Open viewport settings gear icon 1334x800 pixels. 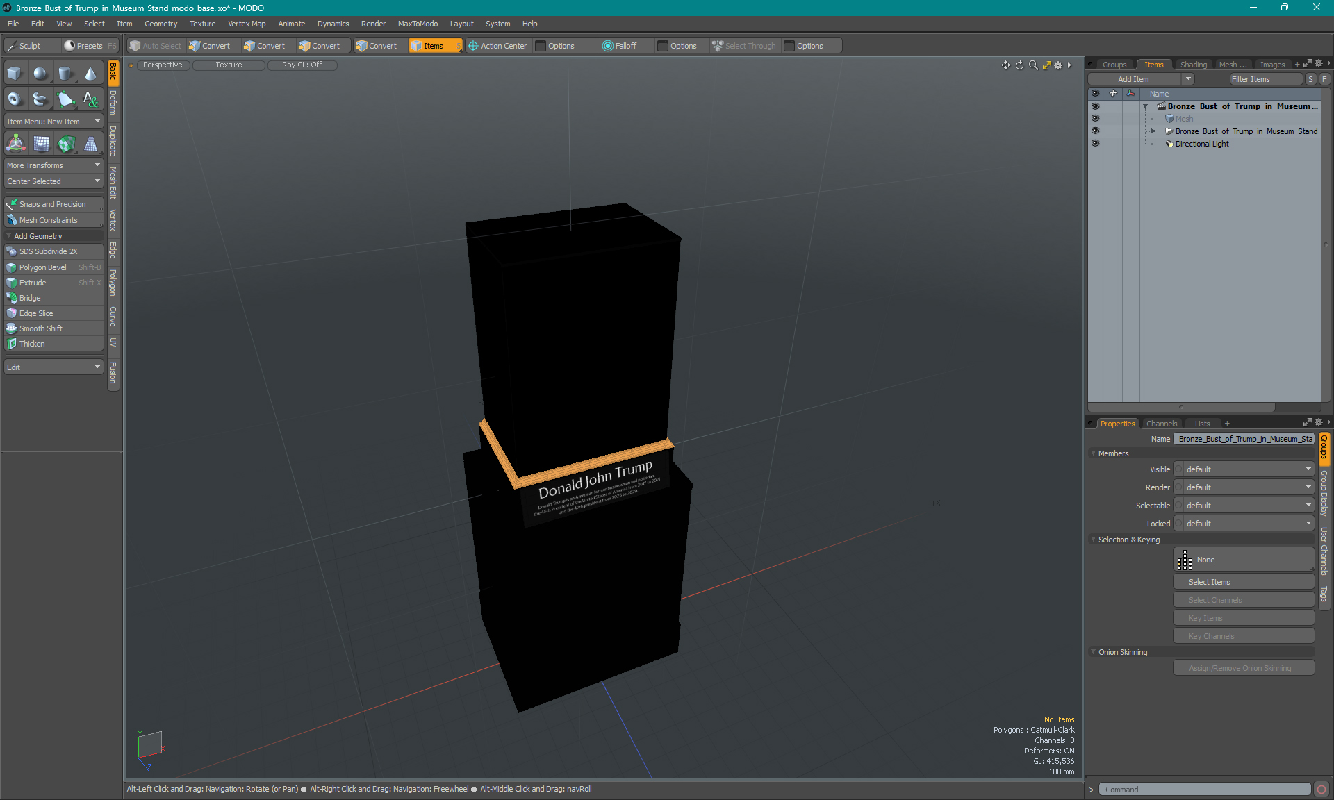click(1058, 65)
